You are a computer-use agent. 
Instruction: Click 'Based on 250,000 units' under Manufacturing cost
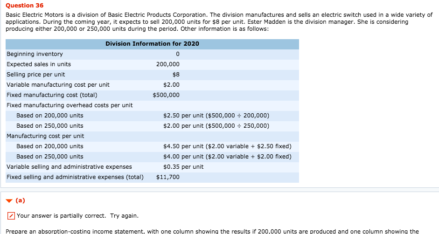(x=50, y=157)
